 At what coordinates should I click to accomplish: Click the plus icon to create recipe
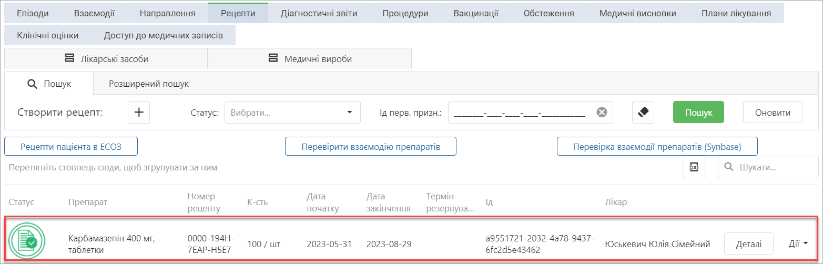coord(139,113)
